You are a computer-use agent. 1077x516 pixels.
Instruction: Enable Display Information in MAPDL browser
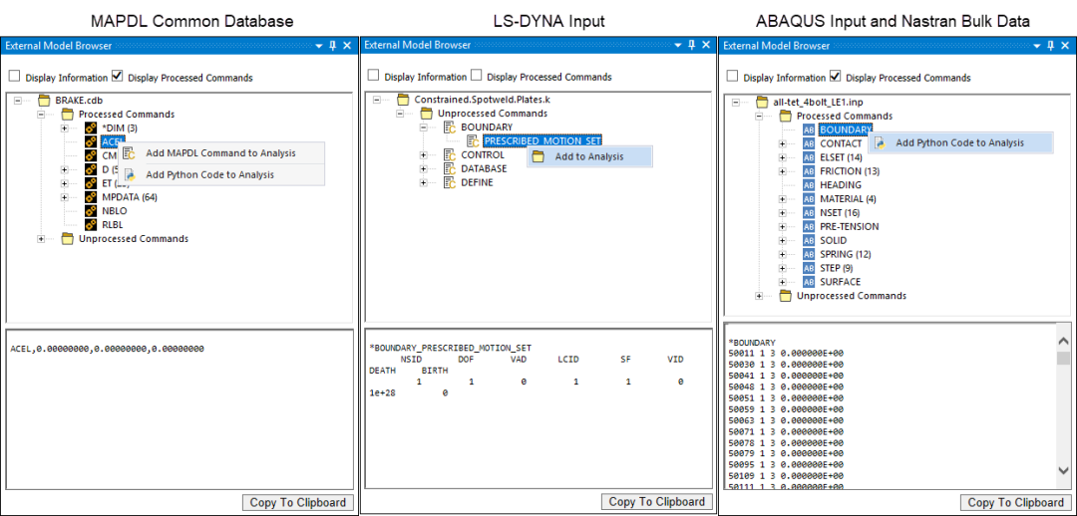pyautogui.click(x=14, y=77)
